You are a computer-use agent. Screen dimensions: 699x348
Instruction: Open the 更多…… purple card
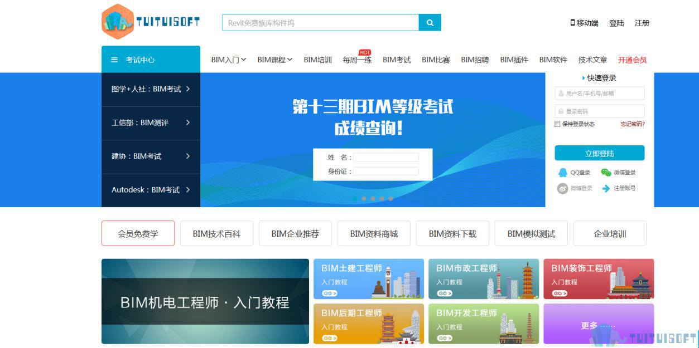pyautogui.click(x=599, y=324)
